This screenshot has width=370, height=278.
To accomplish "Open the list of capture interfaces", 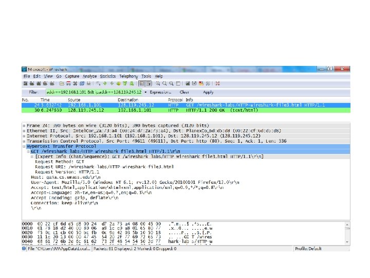I will (x=25, y=83).
